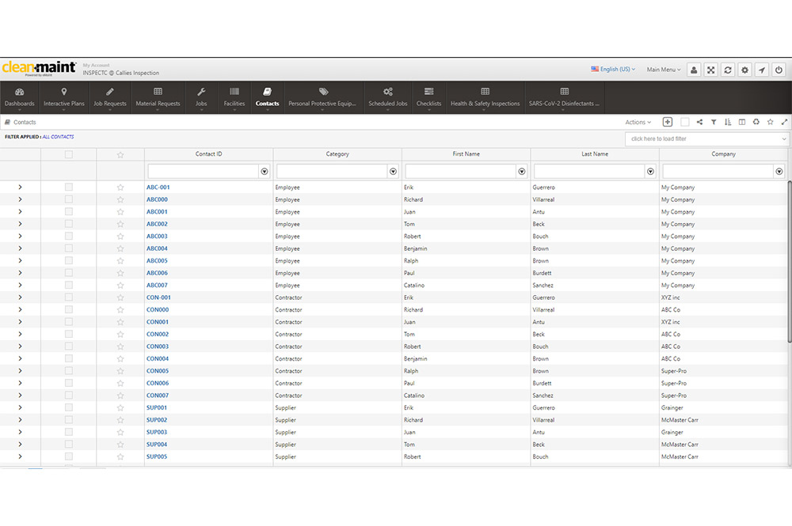Expand panel with diagonal arrow icon

[784, 122]
